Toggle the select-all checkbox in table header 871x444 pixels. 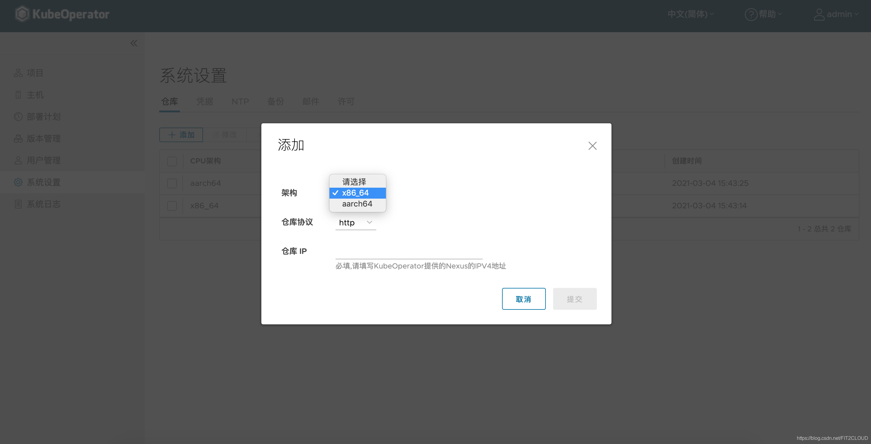point(172,161)
